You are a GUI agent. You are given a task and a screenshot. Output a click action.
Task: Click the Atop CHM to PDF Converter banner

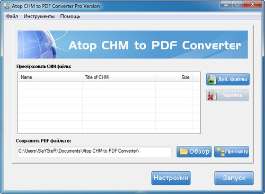tap(132, 45)
